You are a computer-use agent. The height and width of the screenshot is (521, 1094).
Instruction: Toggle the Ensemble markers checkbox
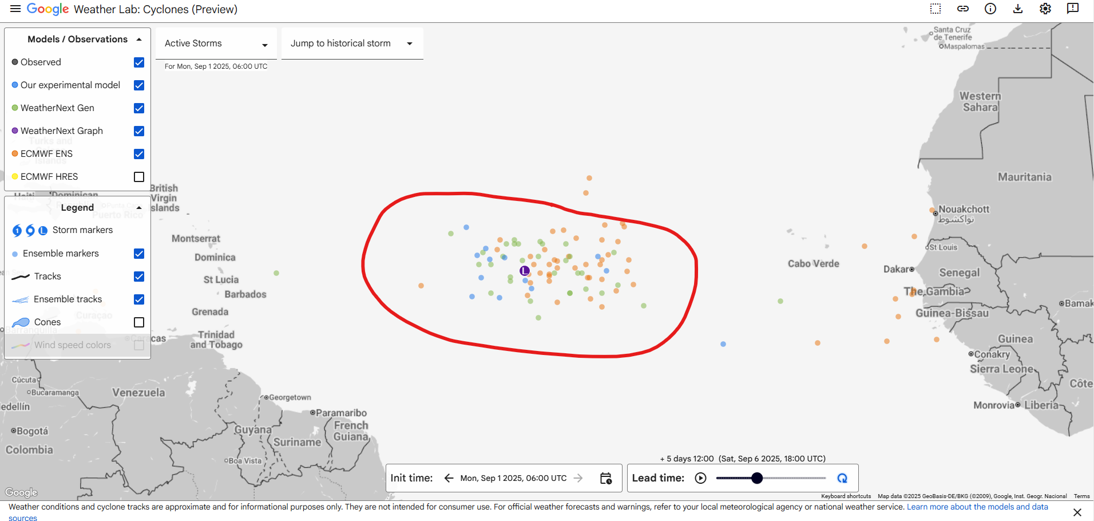coord(139,254)
